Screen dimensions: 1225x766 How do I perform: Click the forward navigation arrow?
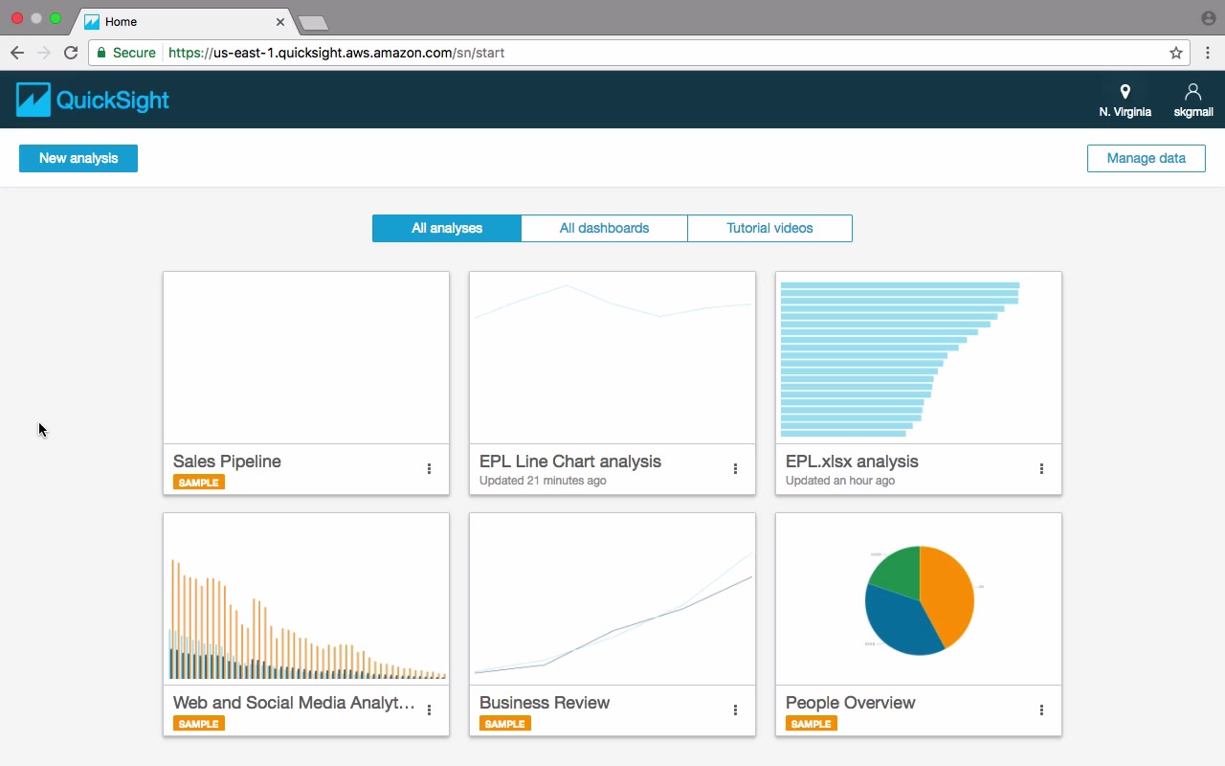[x=43, y=53]
